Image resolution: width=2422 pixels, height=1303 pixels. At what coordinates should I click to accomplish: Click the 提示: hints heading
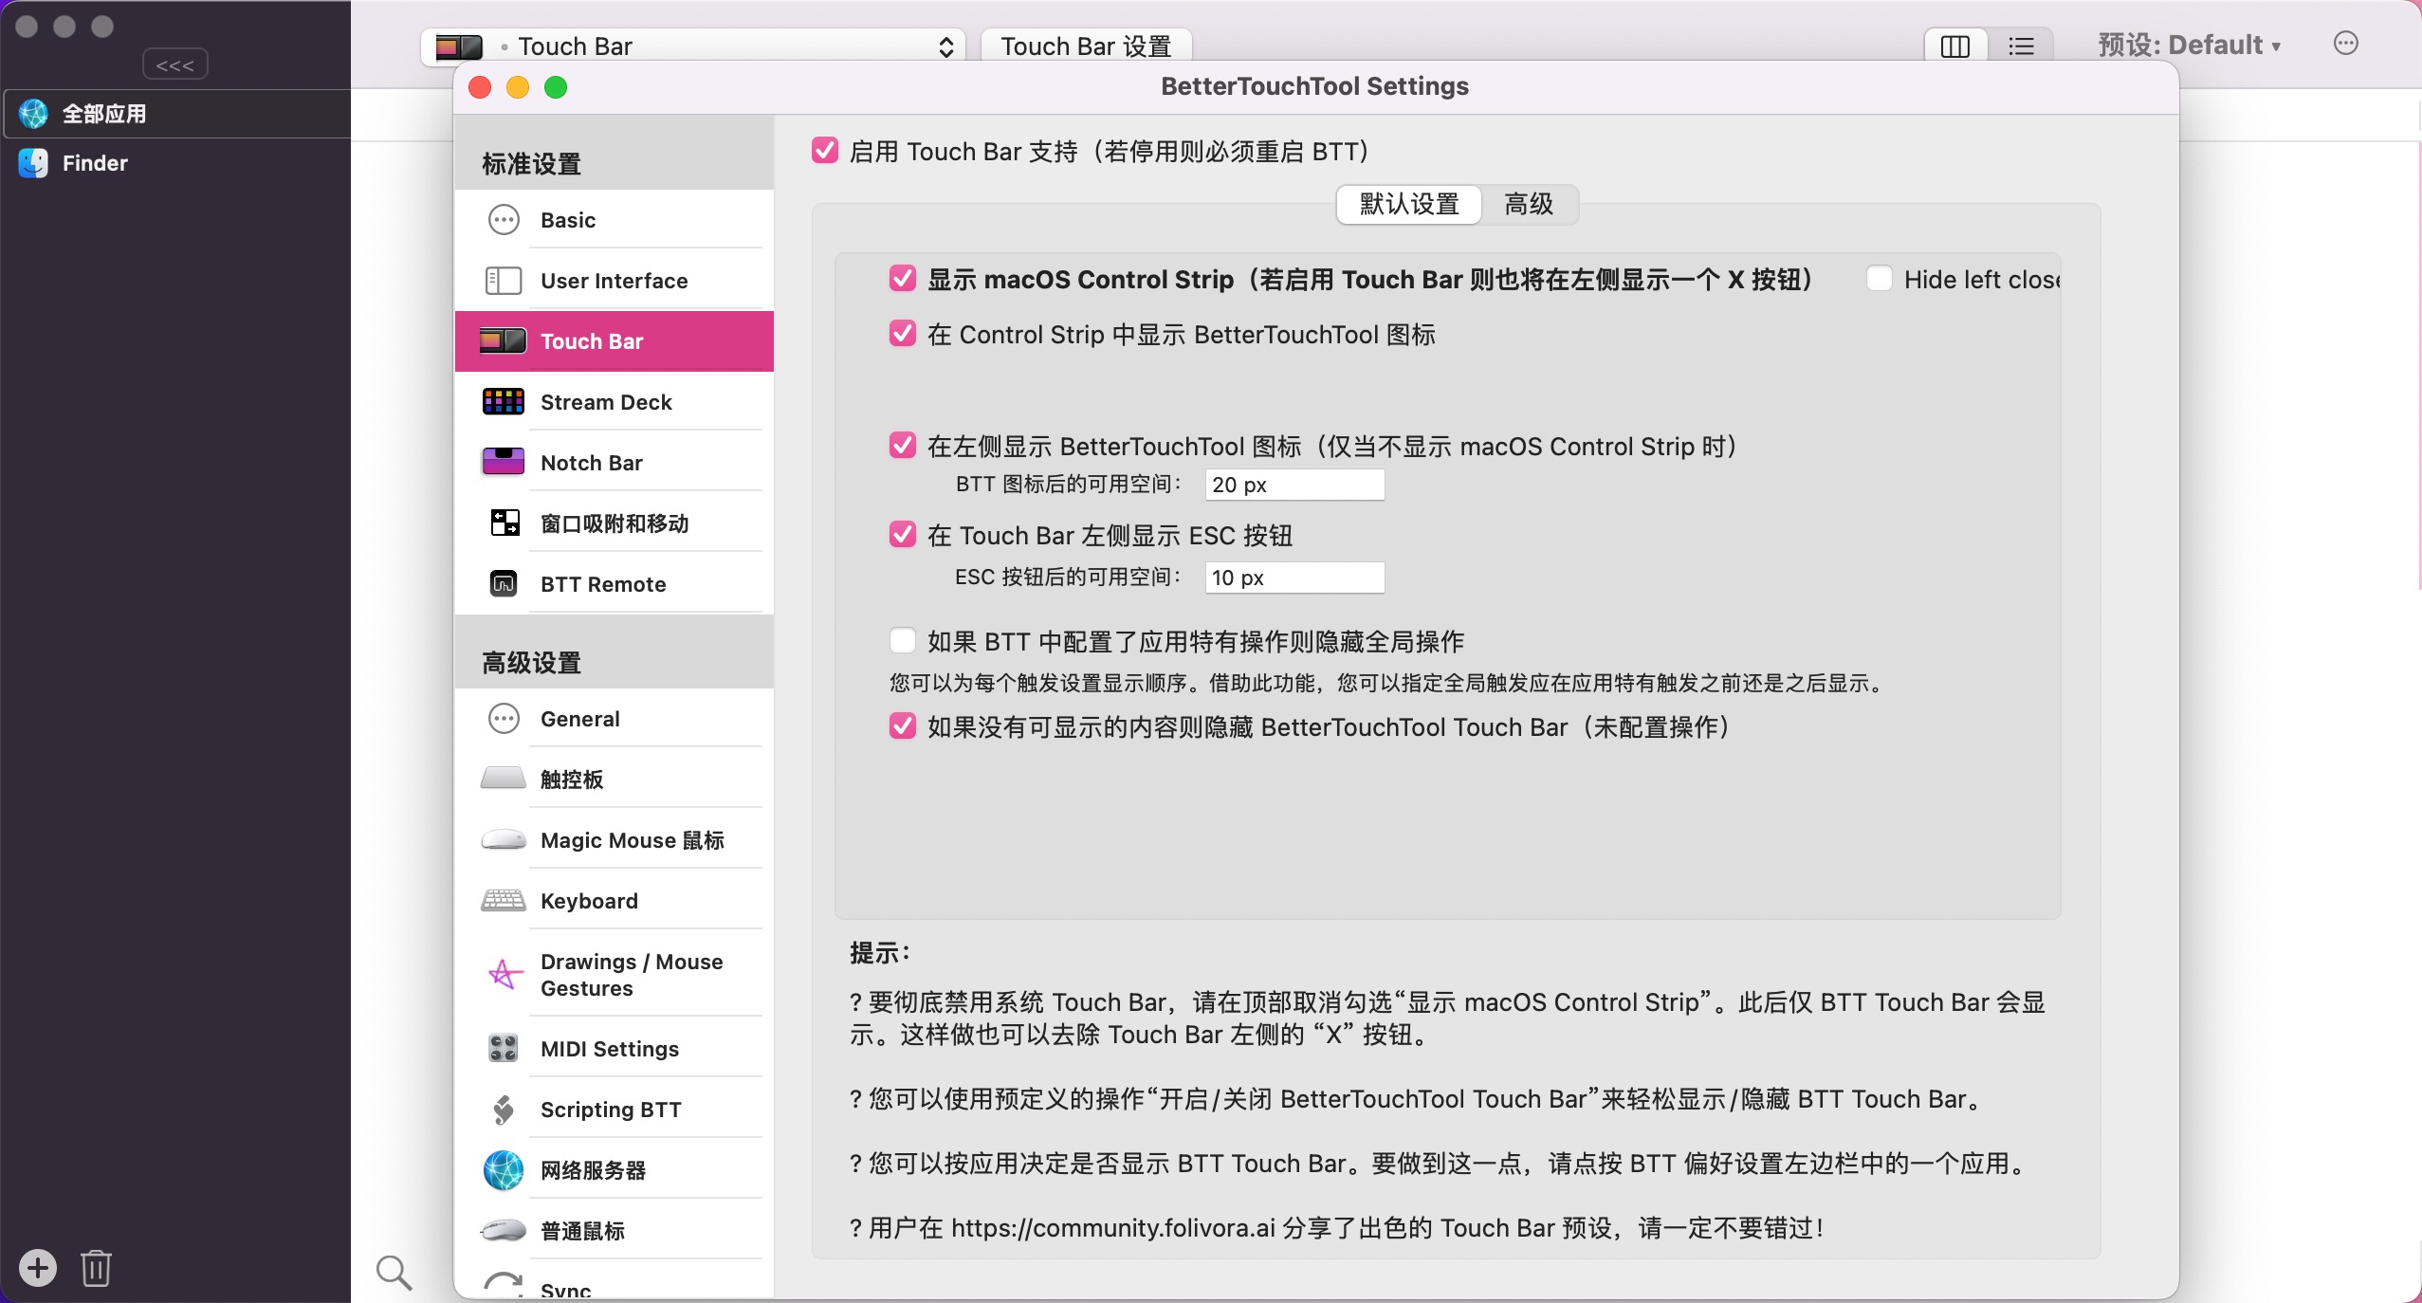879,953
